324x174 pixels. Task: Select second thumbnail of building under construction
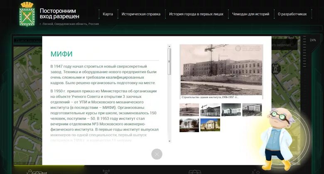coord(210,110)
